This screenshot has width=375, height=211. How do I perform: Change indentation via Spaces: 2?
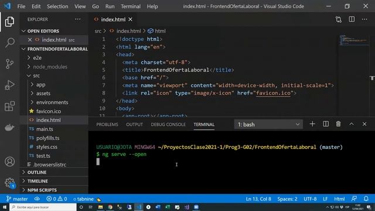[x=287, y=199]
